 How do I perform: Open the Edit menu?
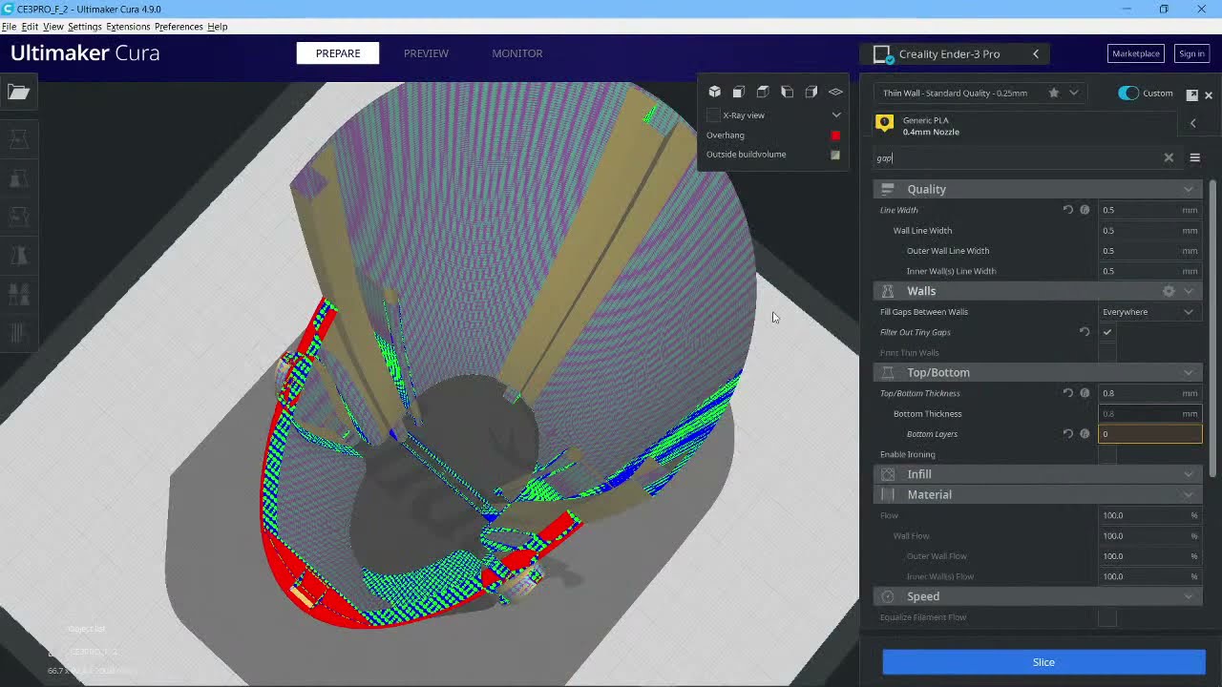(x=30, y=27)
